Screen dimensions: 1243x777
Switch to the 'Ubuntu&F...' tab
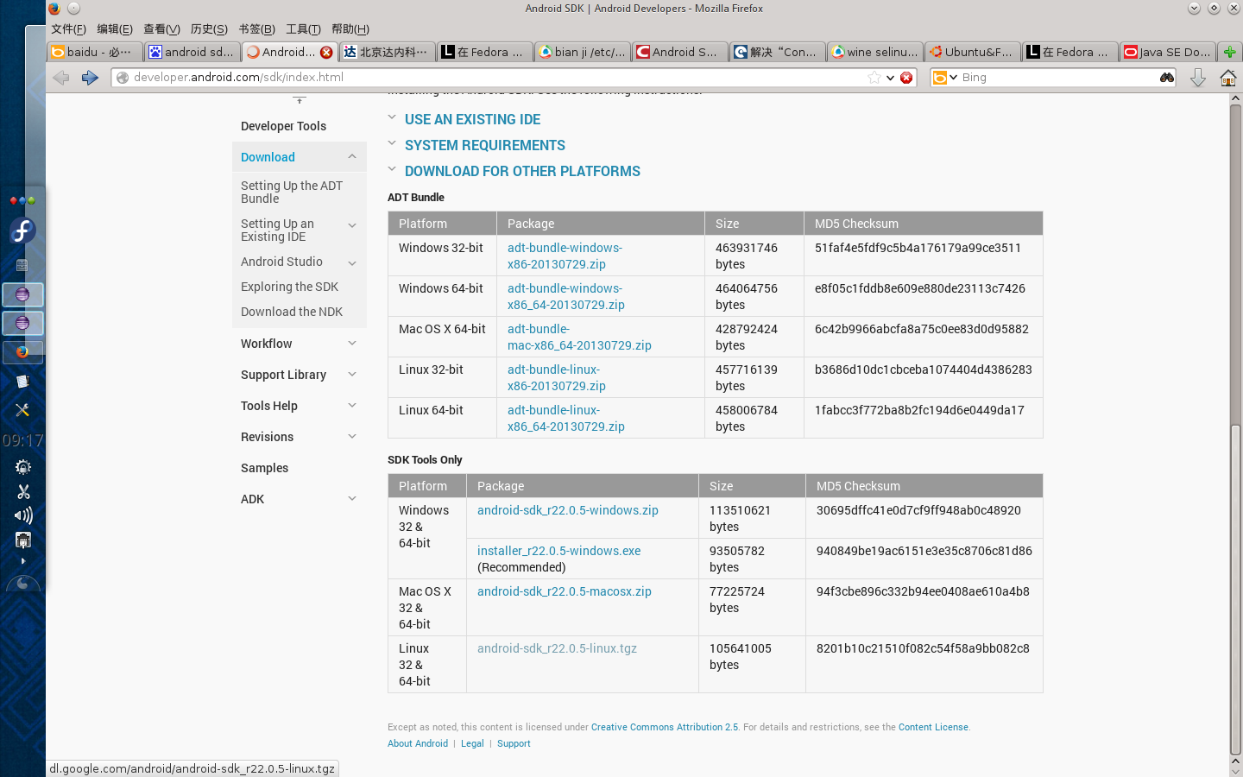pyautogui.click(x=971, y=52)
